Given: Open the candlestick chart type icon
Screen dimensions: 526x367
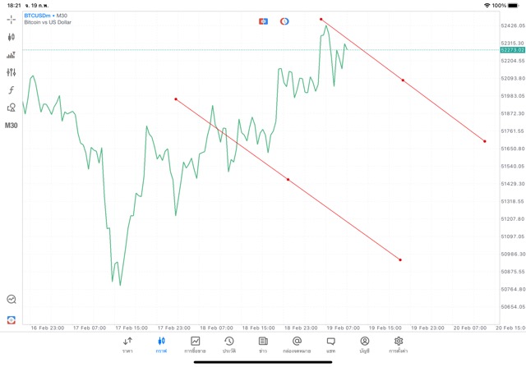Looking at the screenshot, I should click(12, 37).
